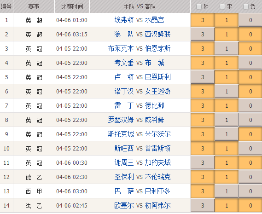The image size is (262, 214).
Task: Open the 埃弗顿 VS 水晶宫 match link
Action: tap(139, 20)
